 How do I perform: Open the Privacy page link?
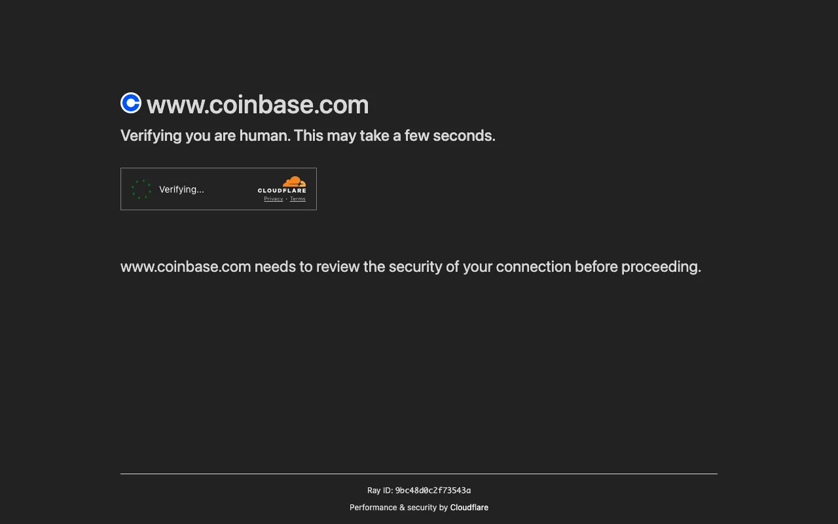(x=273, y=198)
